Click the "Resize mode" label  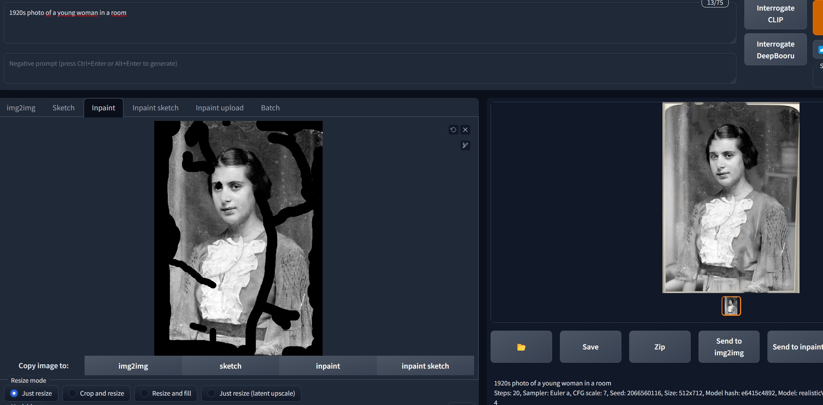click(29, 380)
